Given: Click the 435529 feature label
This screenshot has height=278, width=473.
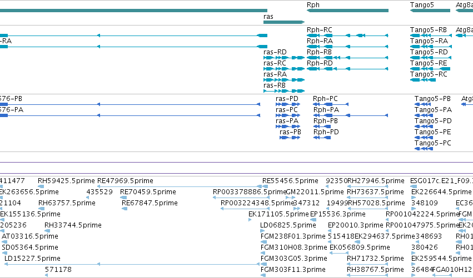Looking at the screenshot, I should [99, 192].
